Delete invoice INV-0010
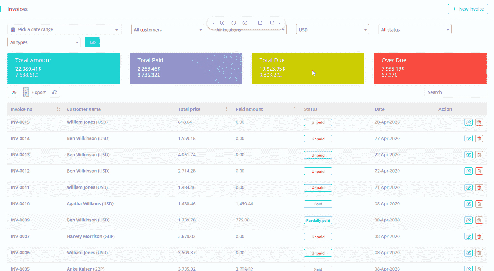 pos(479,204)
